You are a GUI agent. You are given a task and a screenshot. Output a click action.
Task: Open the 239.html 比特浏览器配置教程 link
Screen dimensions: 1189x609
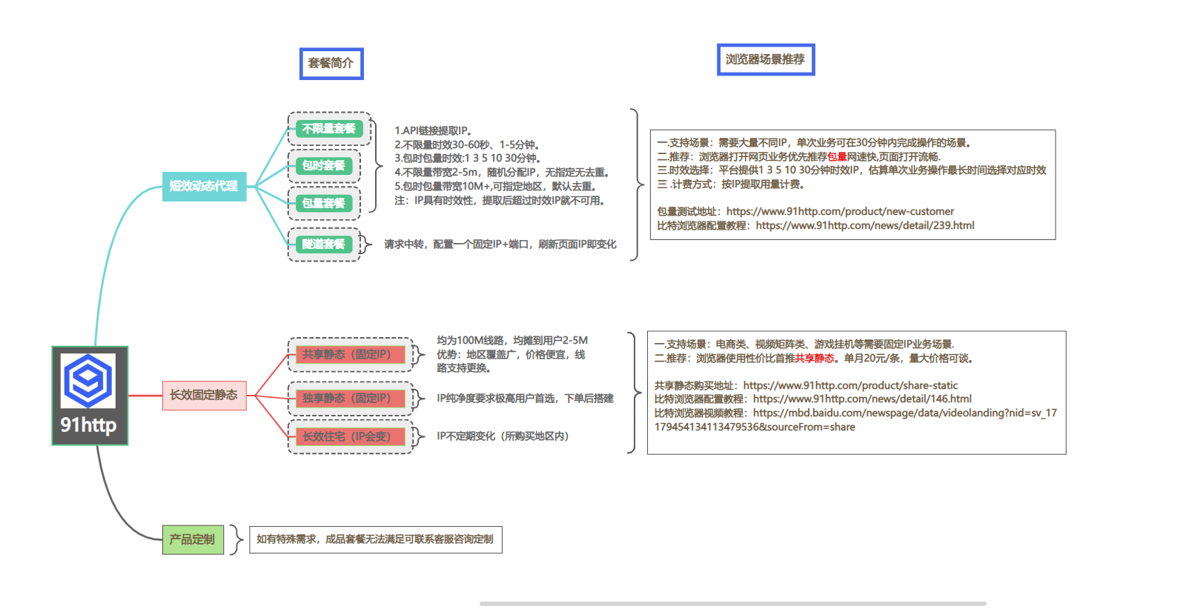(x=865, y=226)
